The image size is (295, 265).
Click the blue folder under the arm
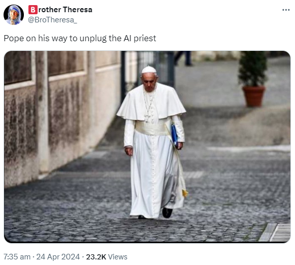pos(174,135)
